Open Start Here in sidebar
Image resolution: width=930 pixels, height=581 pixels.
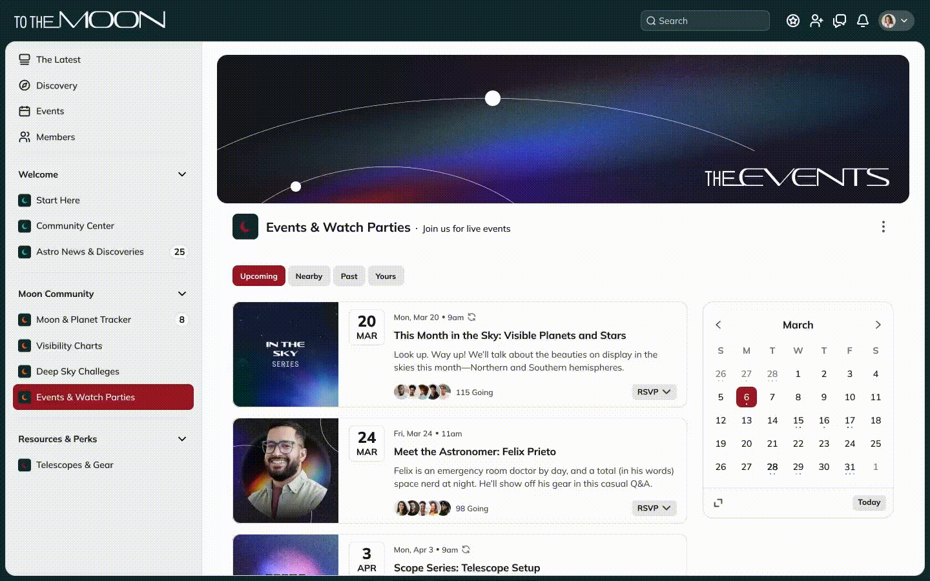coord(103,200)
